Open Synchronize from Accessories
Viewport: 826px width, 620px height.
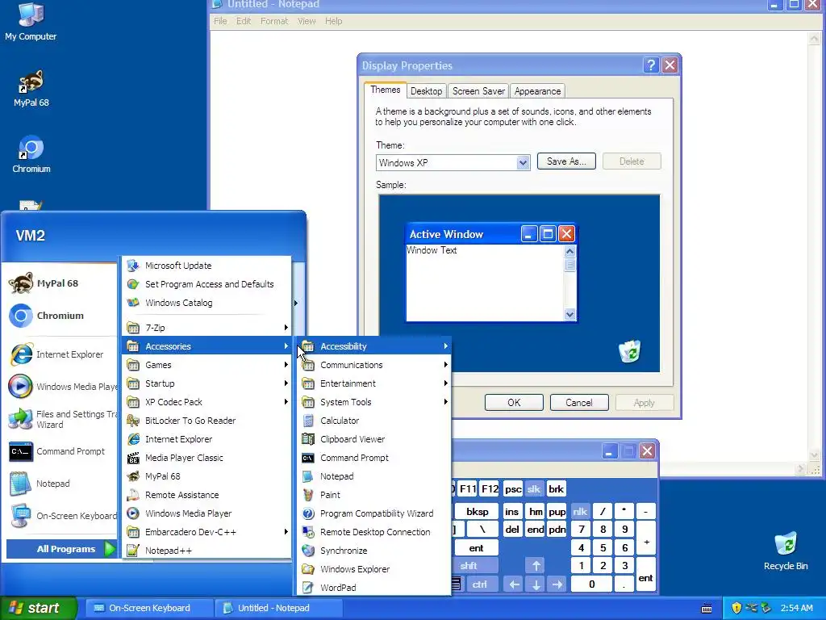point(374,551)
